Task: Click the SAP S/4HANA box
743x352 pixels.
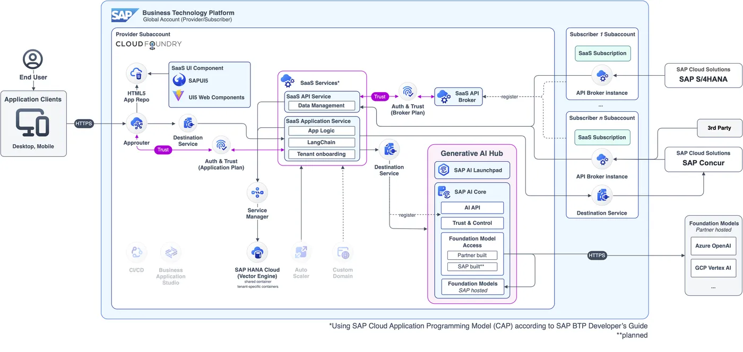Action: click(704, 75)
